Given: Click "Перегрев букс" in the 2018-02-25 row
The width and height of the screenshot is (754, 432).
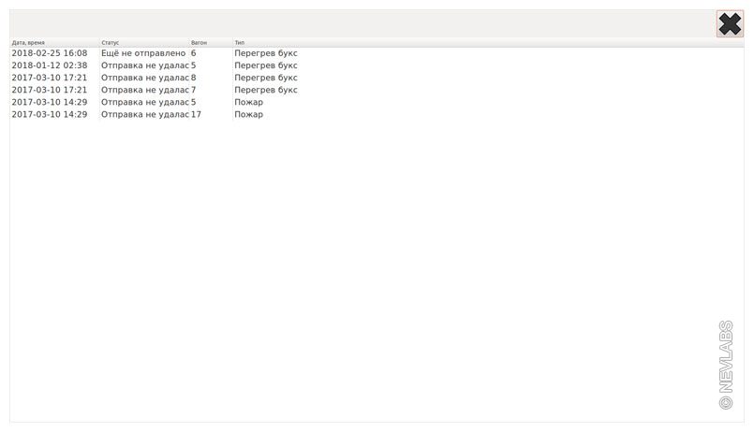Looking at the screenshot, I should [x=266, y=53].
